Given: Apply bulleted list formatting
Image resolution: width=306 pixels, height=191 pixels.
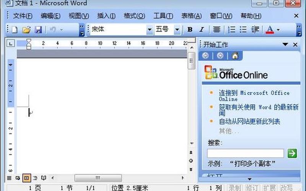Looking at the screenshot, I should pos(243,29).
